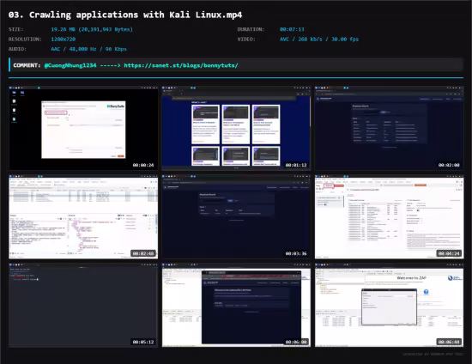Click the resolution value 1280x720

coord(64,39)
